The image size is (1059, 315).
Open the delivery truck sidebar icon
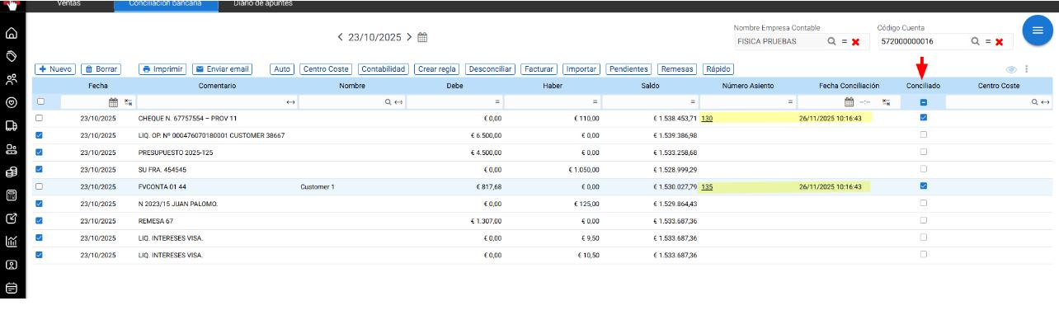(12, 126)
